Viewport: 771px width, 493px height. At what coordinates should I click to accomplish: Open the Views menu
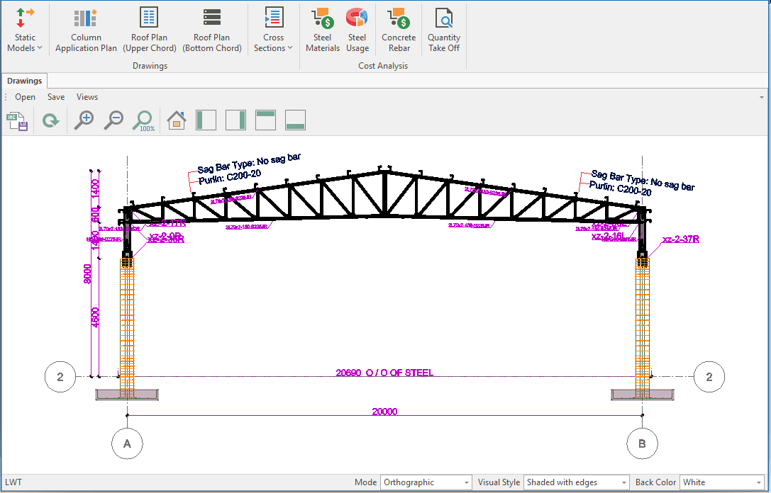[87, 97]
